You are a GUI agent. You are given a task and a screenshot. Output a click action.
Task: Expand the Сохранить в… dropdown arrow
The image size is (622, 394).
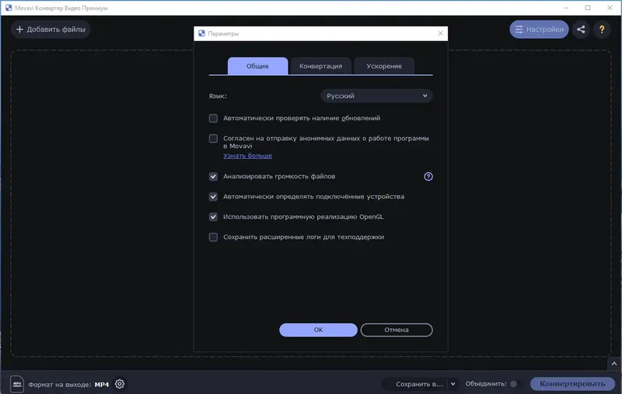(453, 384)
